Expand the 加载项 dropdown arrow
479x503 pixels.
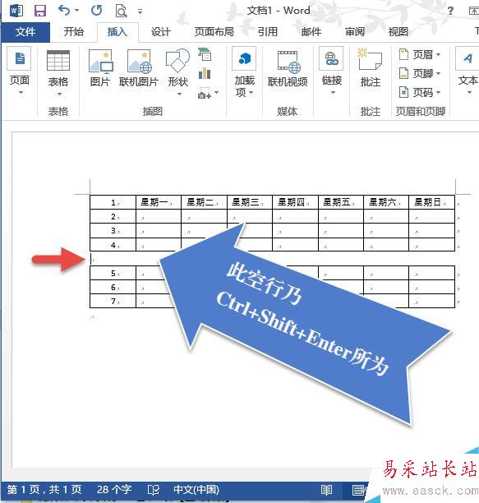[x=251, y=93]
